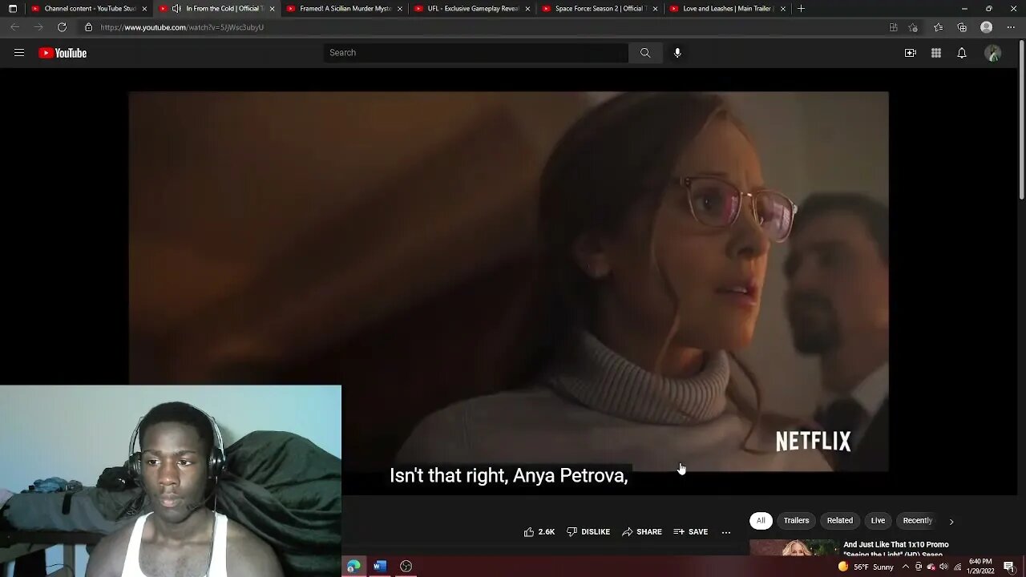Dislike the video

tap(588, 531)
